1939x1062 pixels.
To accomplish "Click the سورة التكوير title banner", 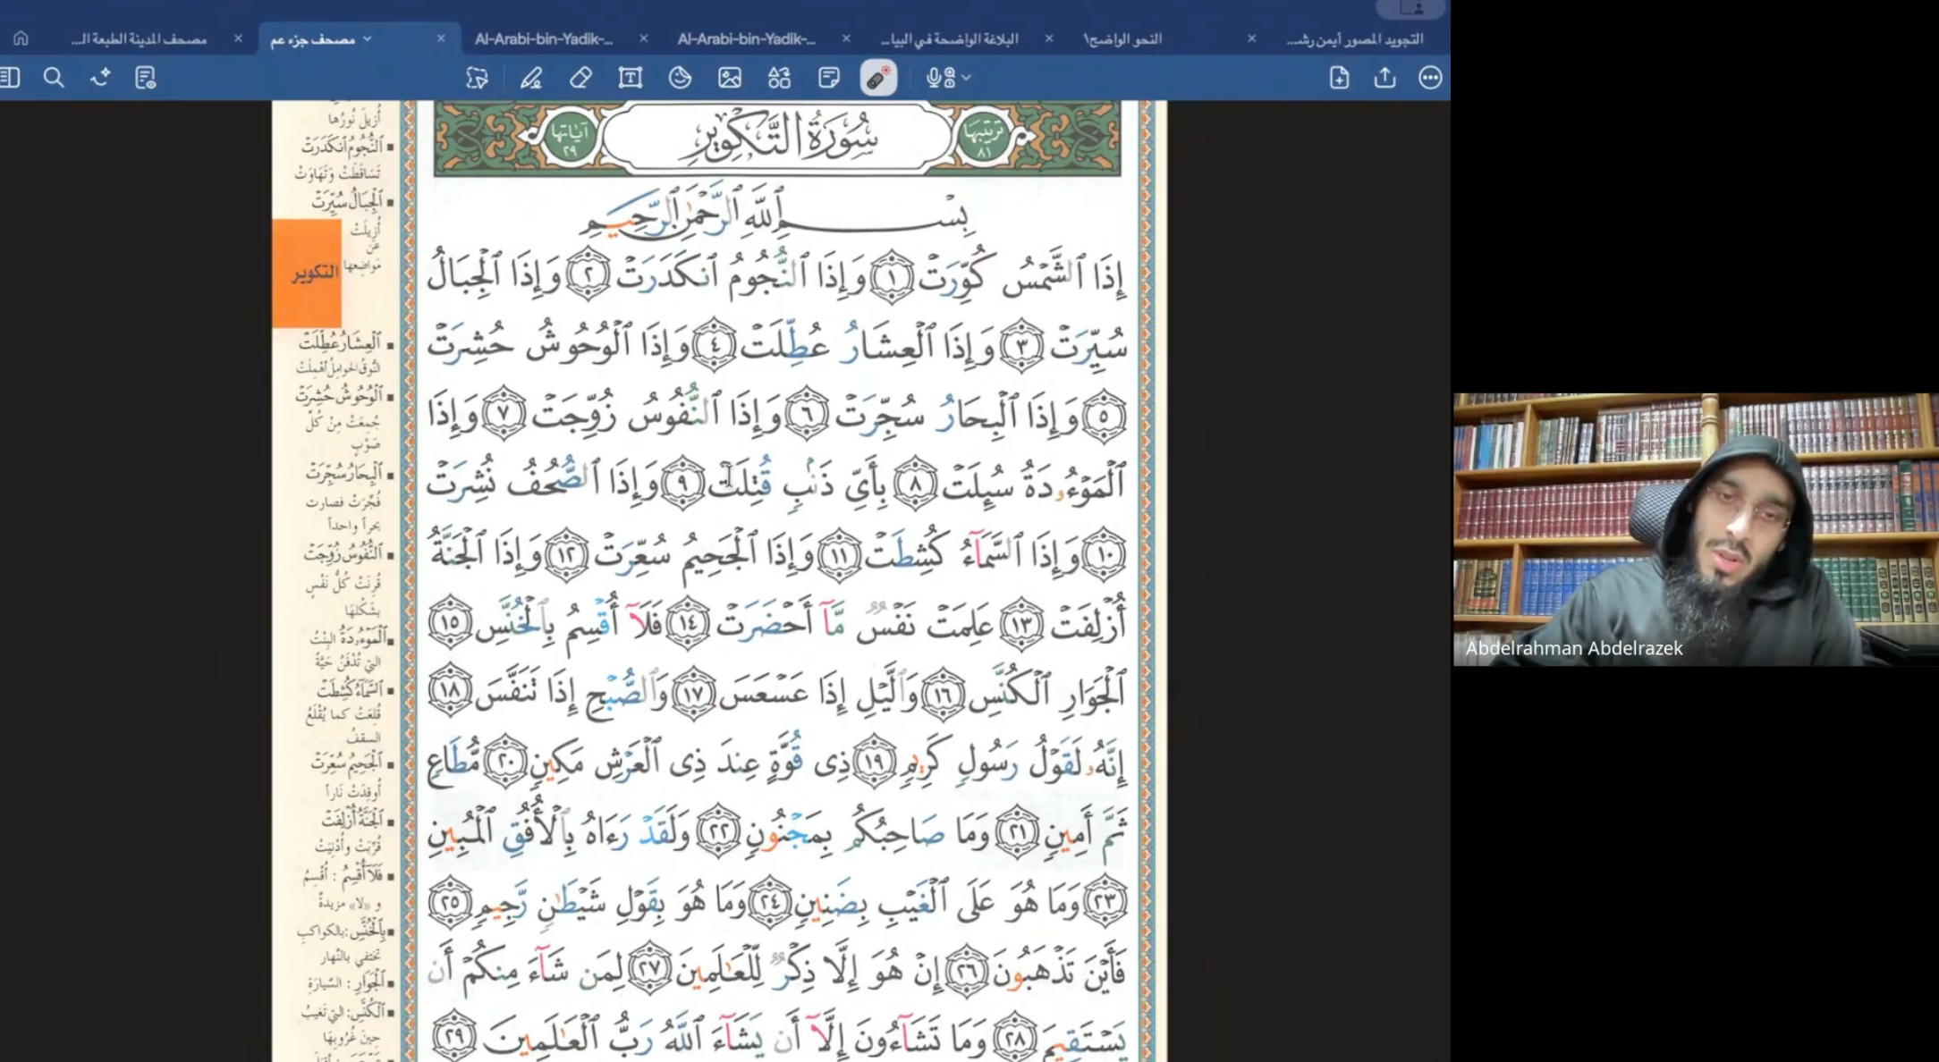I will tap(776, 139).
